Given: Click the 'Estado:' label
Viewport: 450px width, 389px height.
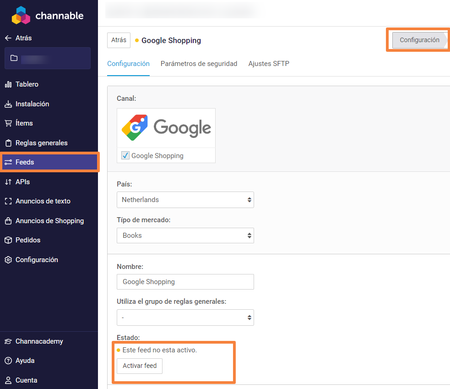Looking at the screenshot, I should [x=128, y=337].
